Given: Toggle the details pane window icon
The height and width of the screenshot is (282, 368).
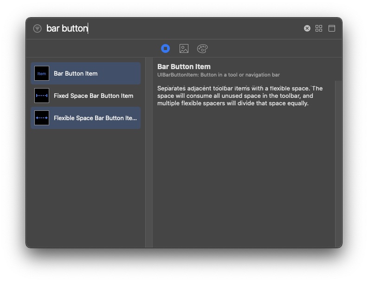Looking at the screenshot, I should click(332, 28).
